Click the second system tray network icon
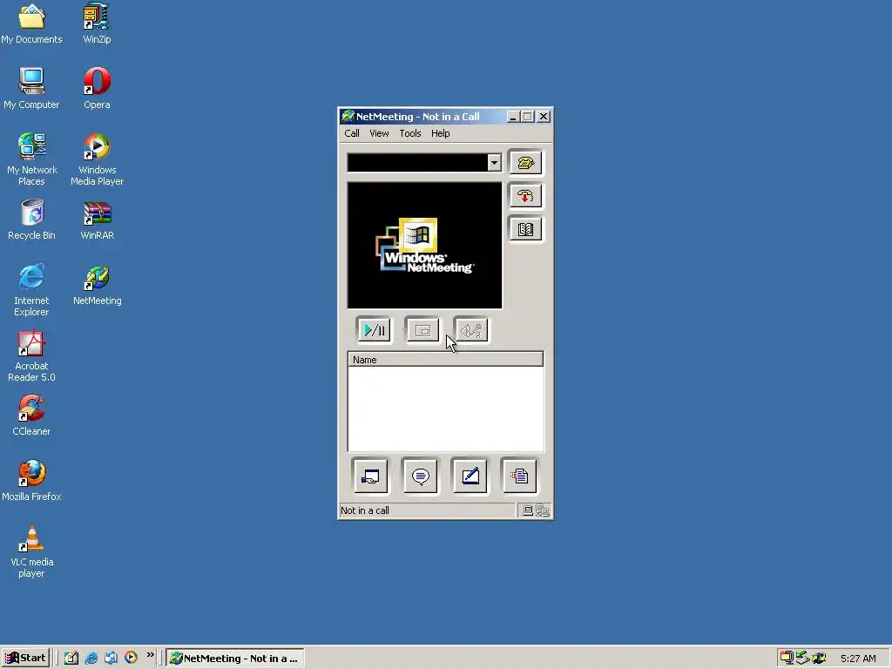This screenshot has width=892, height=669. coord(802,659)
